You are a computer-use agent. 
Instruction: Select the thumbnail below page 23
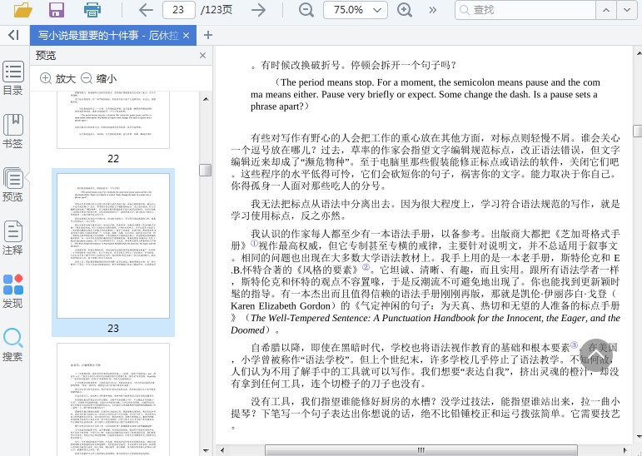[113, 399]
